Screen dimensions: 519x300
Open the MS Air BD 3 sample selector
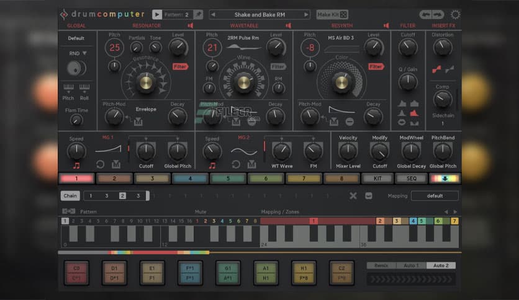click(x=341, y=38)
